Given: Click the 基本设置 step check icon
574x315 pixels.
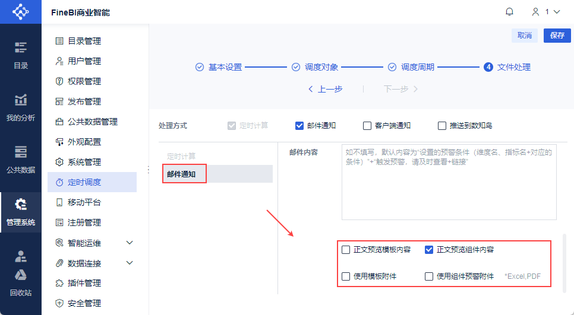Looking at the screenshot, I should coord(200,67).
